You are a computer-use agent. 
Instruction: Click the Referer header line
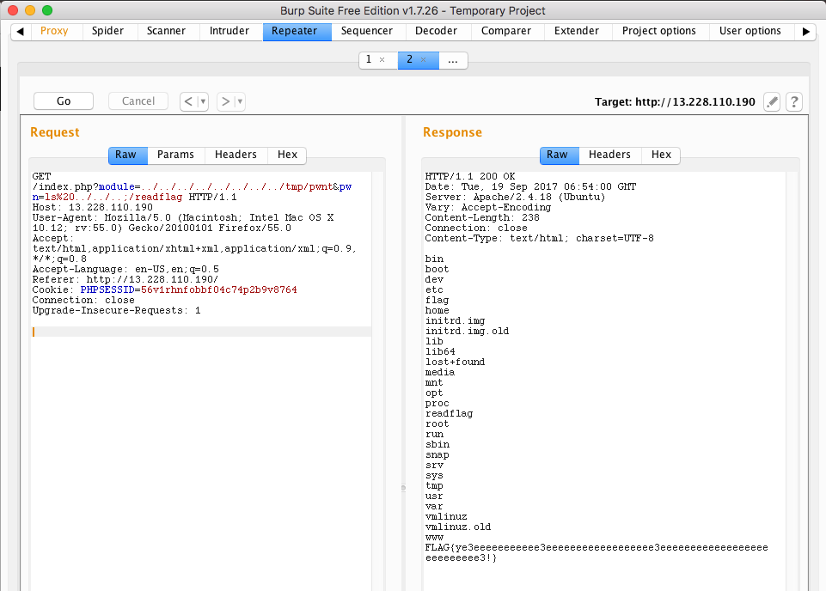click(x=125, y=279)
